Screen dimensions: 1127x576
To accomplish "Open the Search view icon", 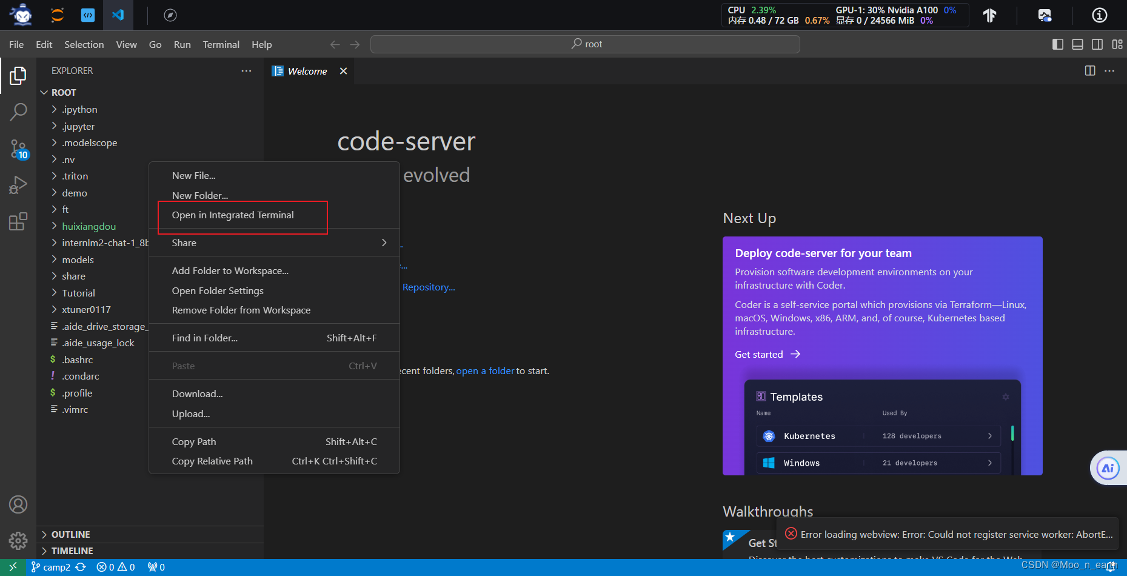I will pos(18,112).
